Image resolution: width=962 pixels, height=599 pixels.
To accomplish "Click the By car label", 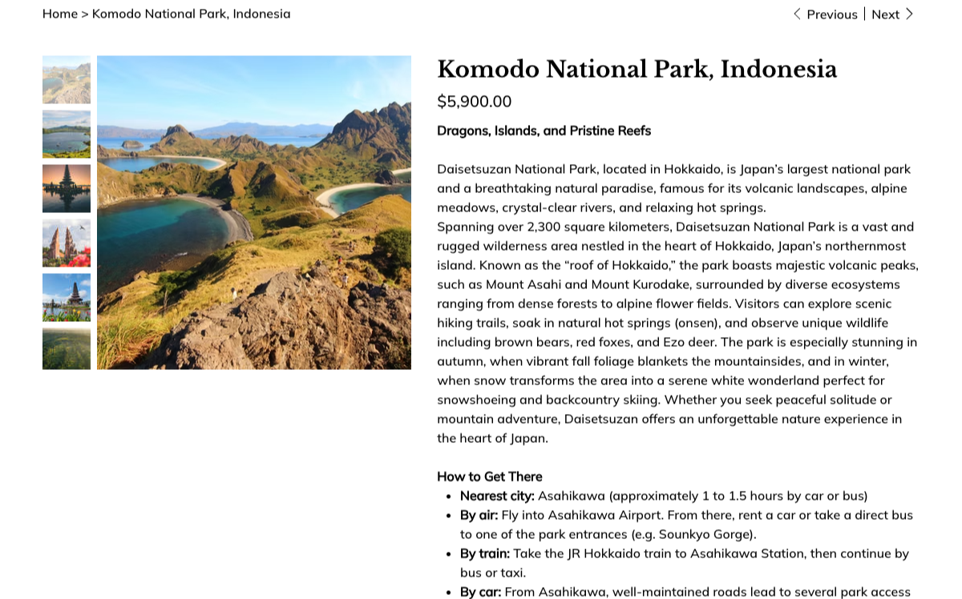I will point(480,592).
